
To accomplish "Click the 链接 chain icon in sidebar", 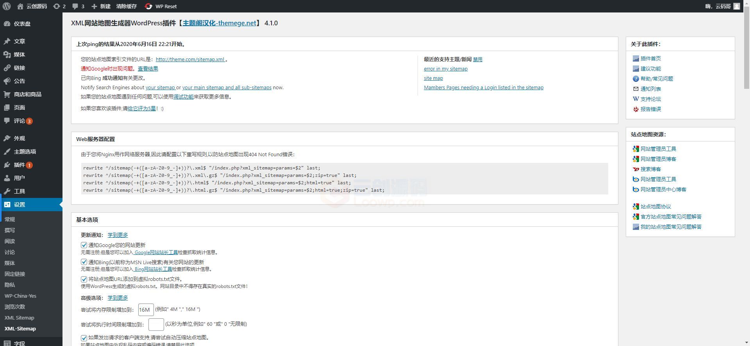I will click(x=7, y=68).
